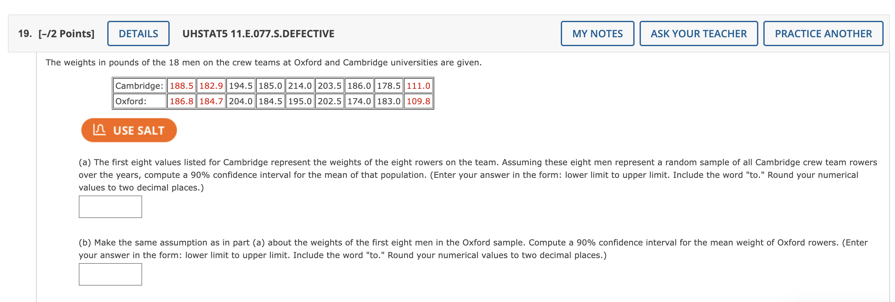
Task: Click the answer box for part (b)
Action: 110,274
